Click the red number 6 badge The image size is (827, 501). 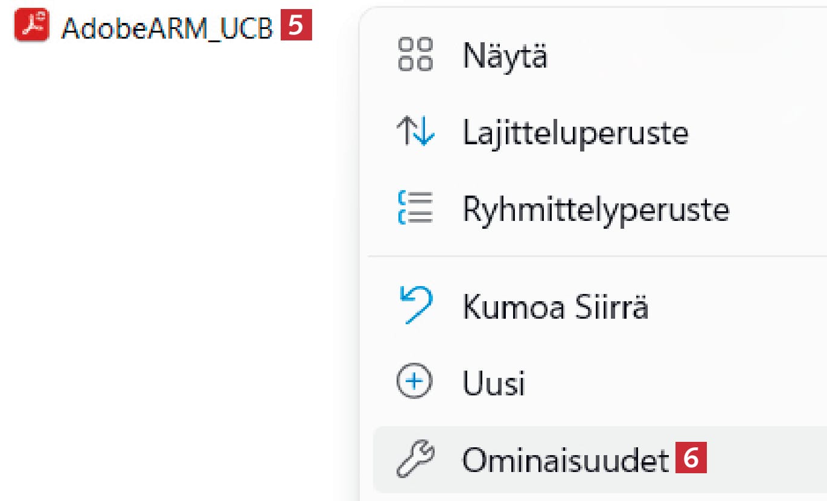click(691, 460)
